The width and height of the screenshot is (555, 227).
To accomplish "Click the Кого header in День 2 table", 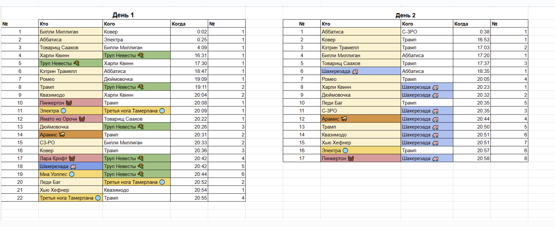I will (x=427, y=24).
